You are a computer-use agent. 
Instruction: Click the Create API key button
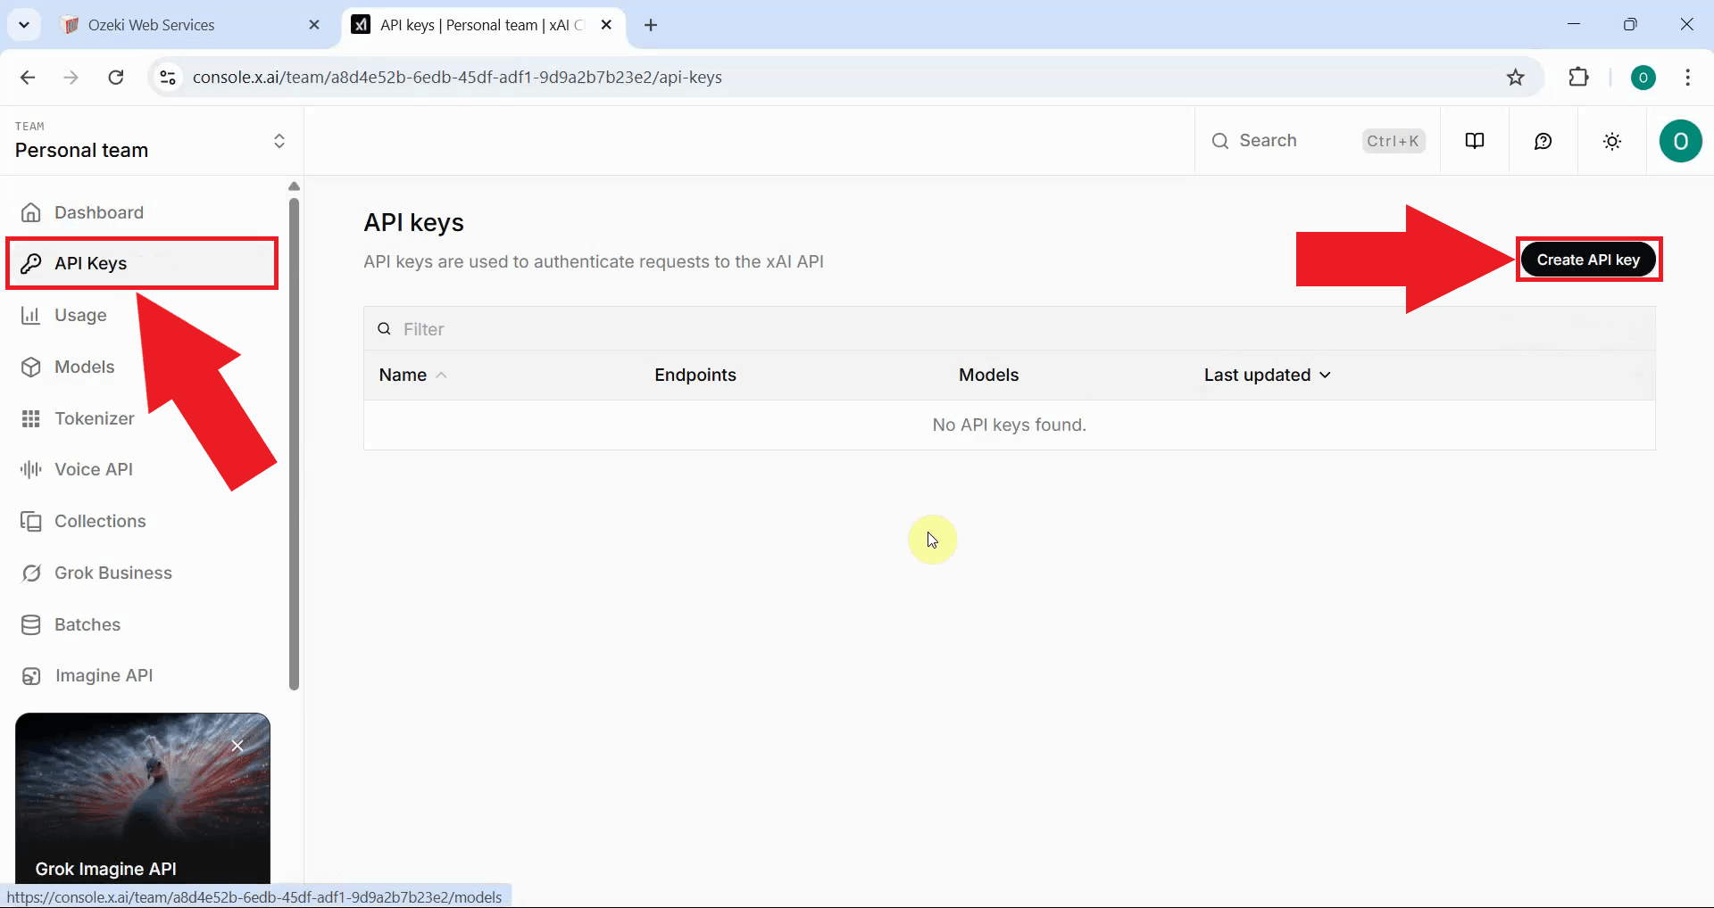pyautogui.click(x=1587, y=259)
